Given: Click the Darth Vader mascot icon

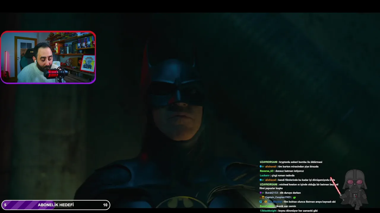Looking at the screenshot, I should pos(354,189).
